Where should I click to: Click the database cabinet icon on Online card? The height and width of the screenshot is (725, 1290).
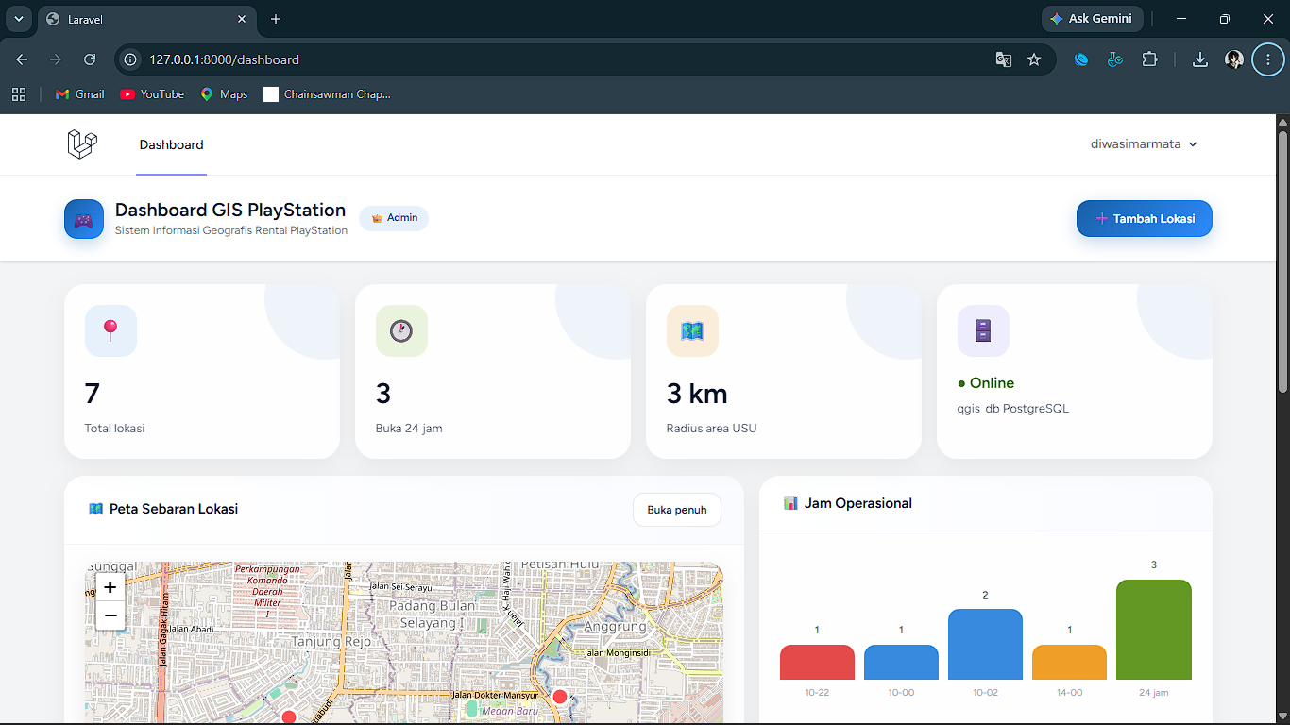pos(983,330)
